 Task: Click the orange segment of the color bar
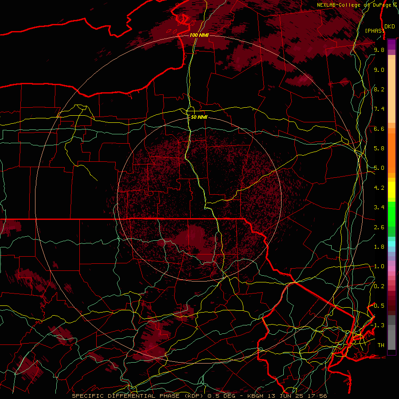click(x=391, y=153)
